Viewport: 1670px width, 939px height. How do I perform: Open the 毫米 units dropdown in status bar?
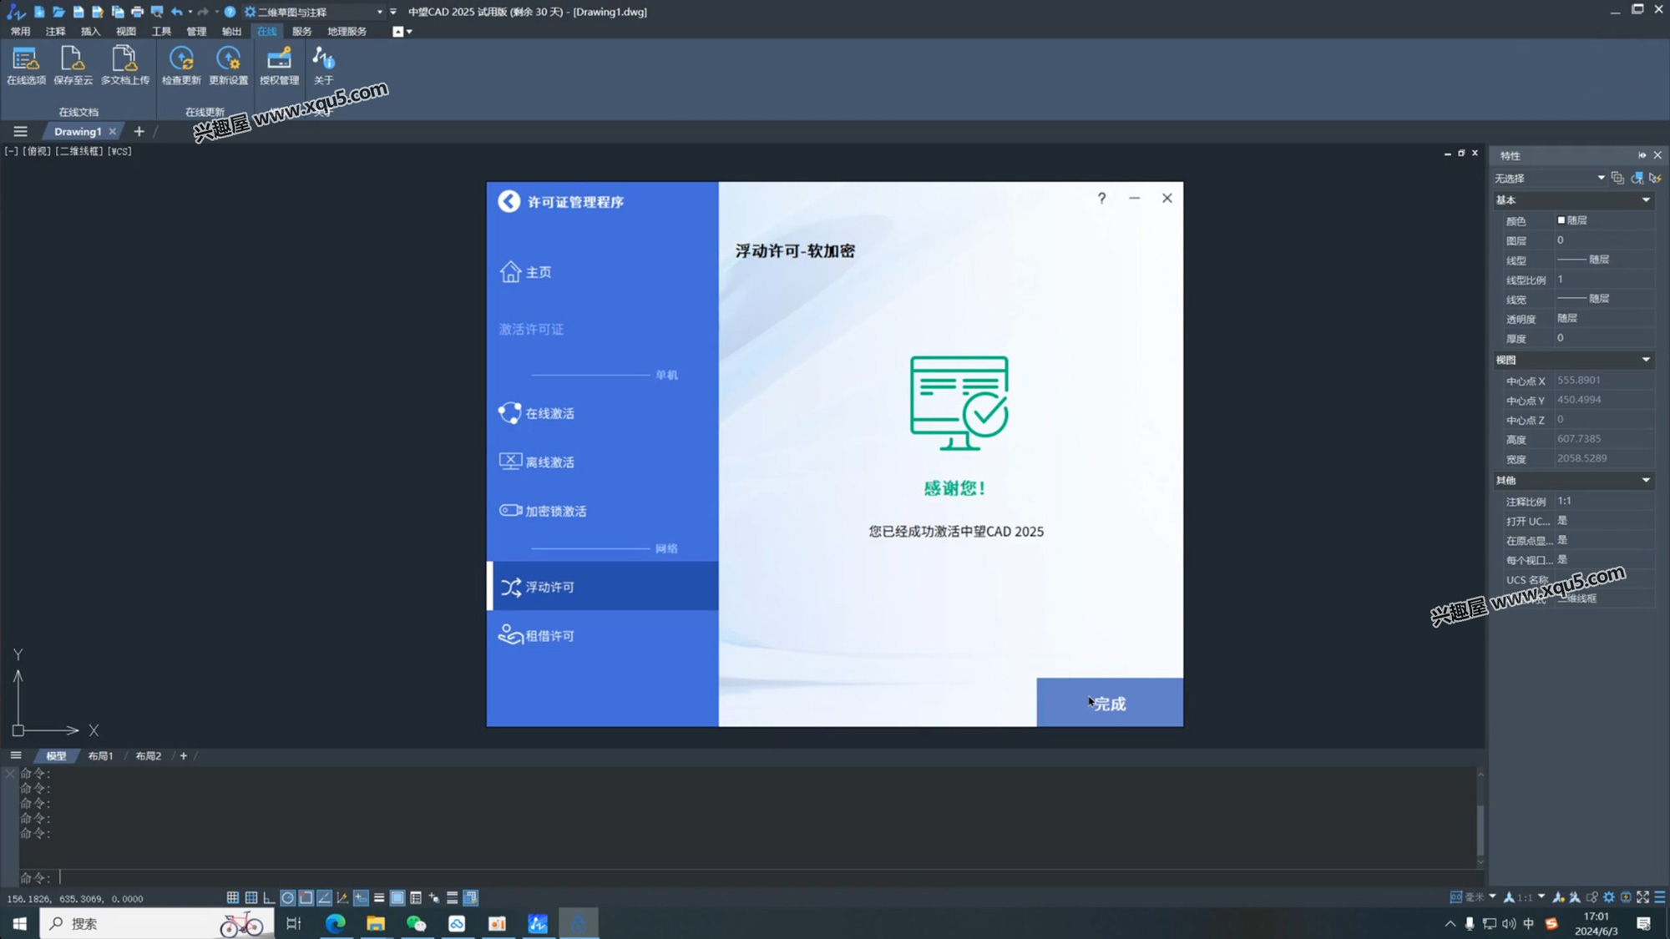pyautogui.click(x=1492, y=897)
